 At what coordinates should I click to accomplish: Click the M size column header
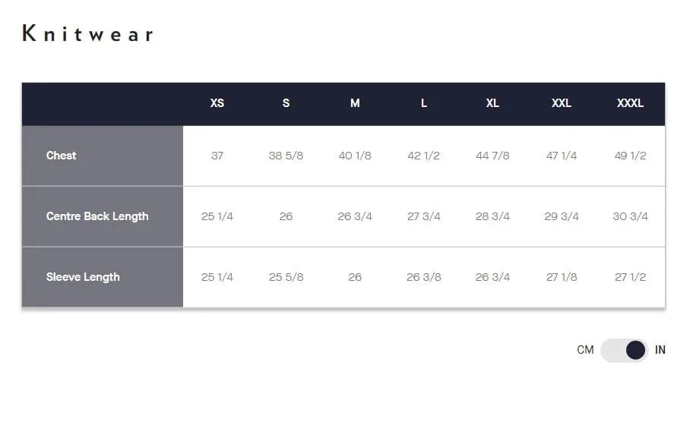click(355, 103)
